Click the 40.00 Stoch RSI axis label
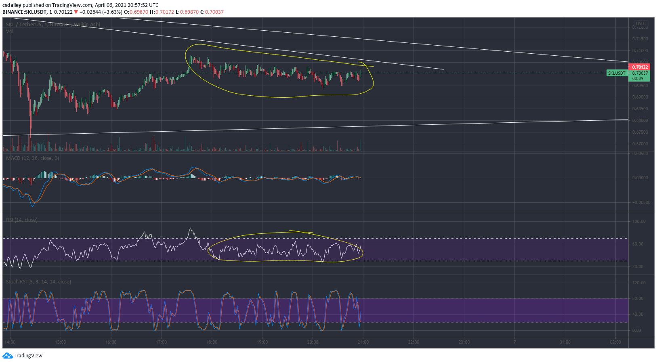Screen dimensions: 657x363 [x=637, y=314]
